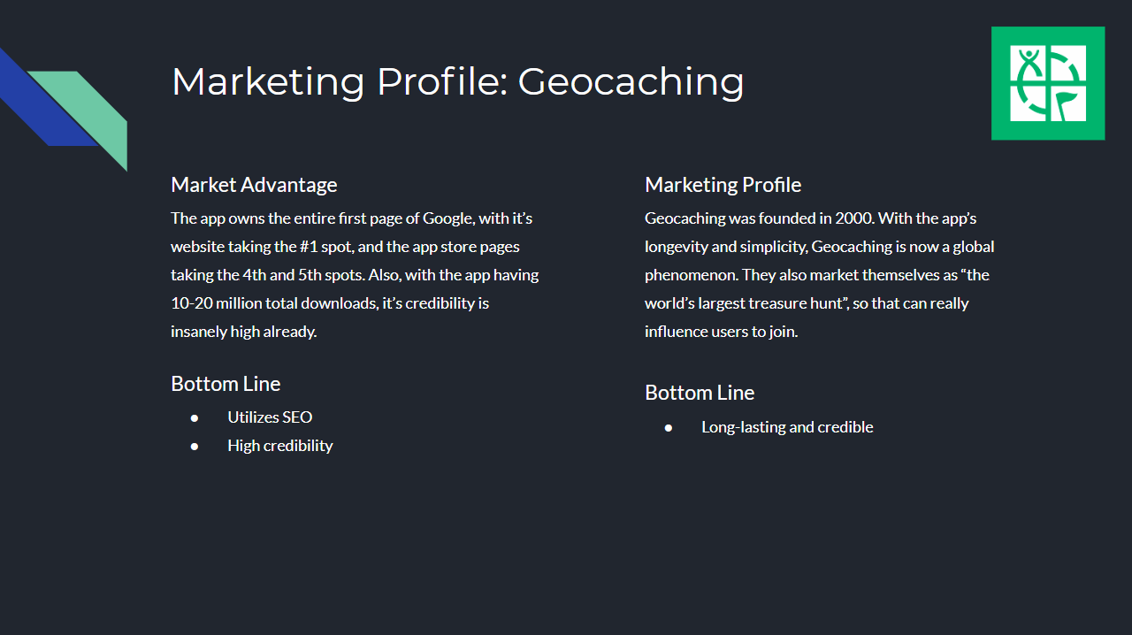Click the 'High credibility' bullet text
Image resolution: width=1132 pixels, height=635 pixels.
click(280, 446)
